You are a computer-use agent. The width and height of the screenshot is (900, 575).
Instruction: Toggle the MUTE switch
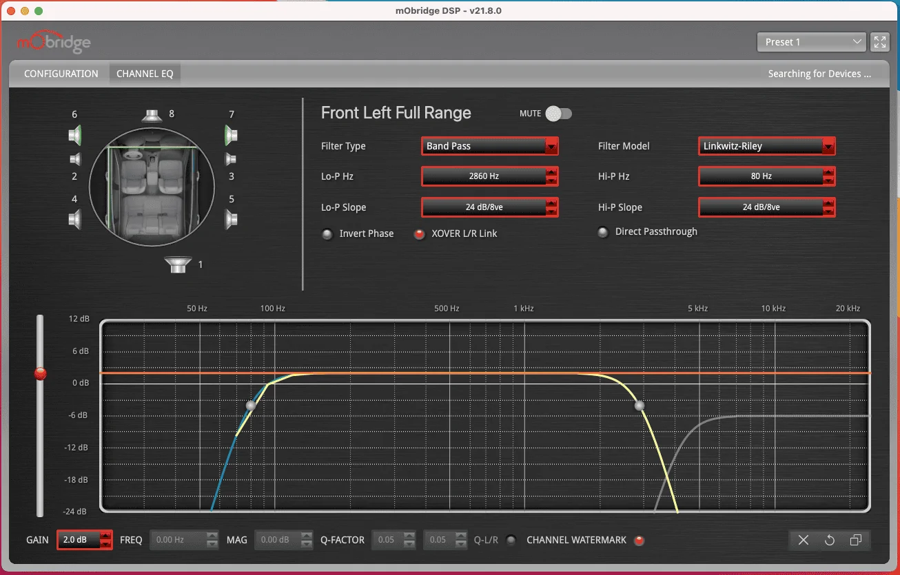(x=558, y=114)
